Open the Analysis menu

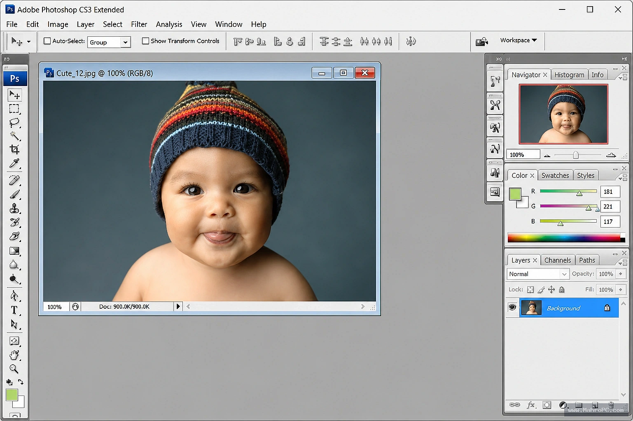click(x=169, y=24)
